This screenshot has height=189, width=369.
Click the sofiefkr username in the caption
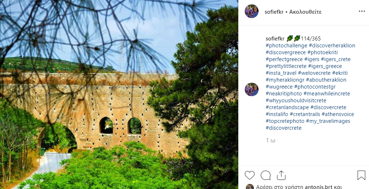(x=275, y=39)
